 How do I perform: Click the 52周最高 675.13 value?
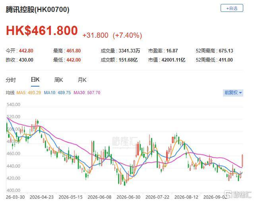coord(214,51)
